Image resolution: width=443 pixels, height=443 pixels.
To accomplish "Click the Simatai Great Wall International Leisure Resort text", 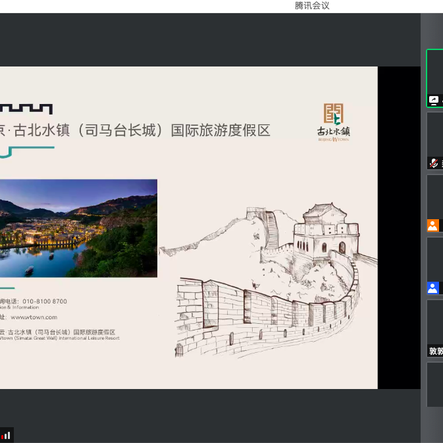I will [60, 338].
